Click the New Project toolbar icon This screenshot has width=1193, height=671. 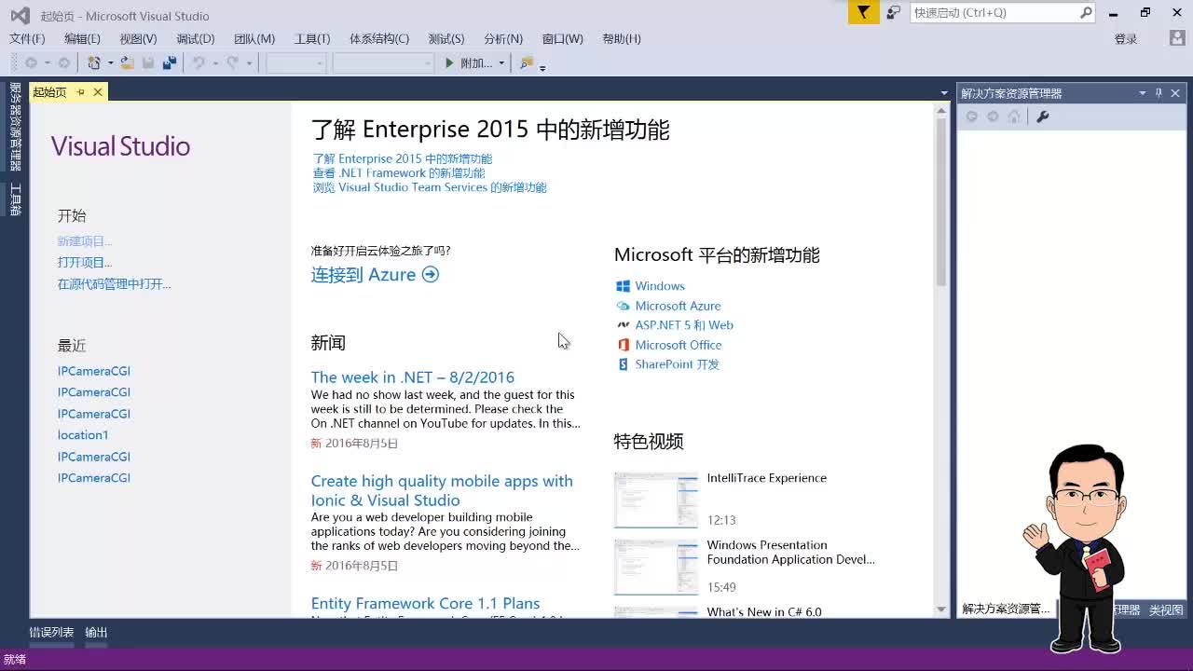pyautogui.click(x=93, y=62)
